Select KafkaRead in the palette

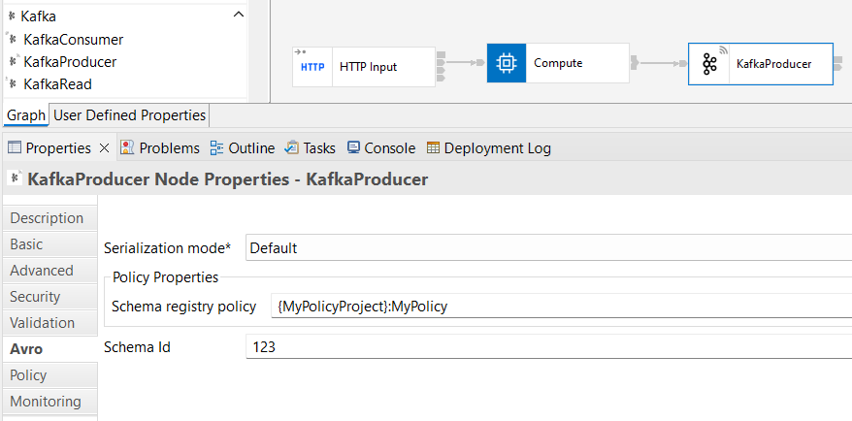pos(57,84)
